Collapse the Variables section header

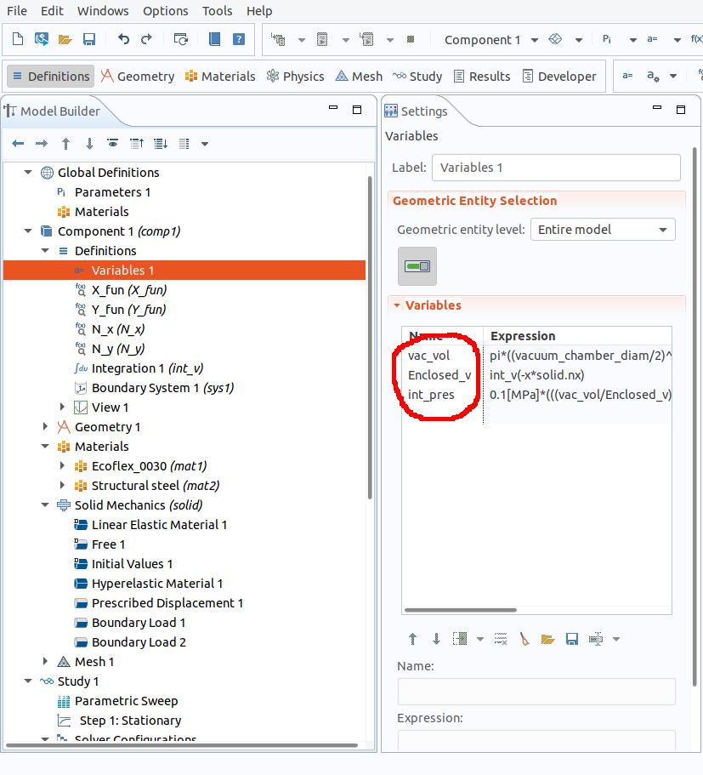433,305
